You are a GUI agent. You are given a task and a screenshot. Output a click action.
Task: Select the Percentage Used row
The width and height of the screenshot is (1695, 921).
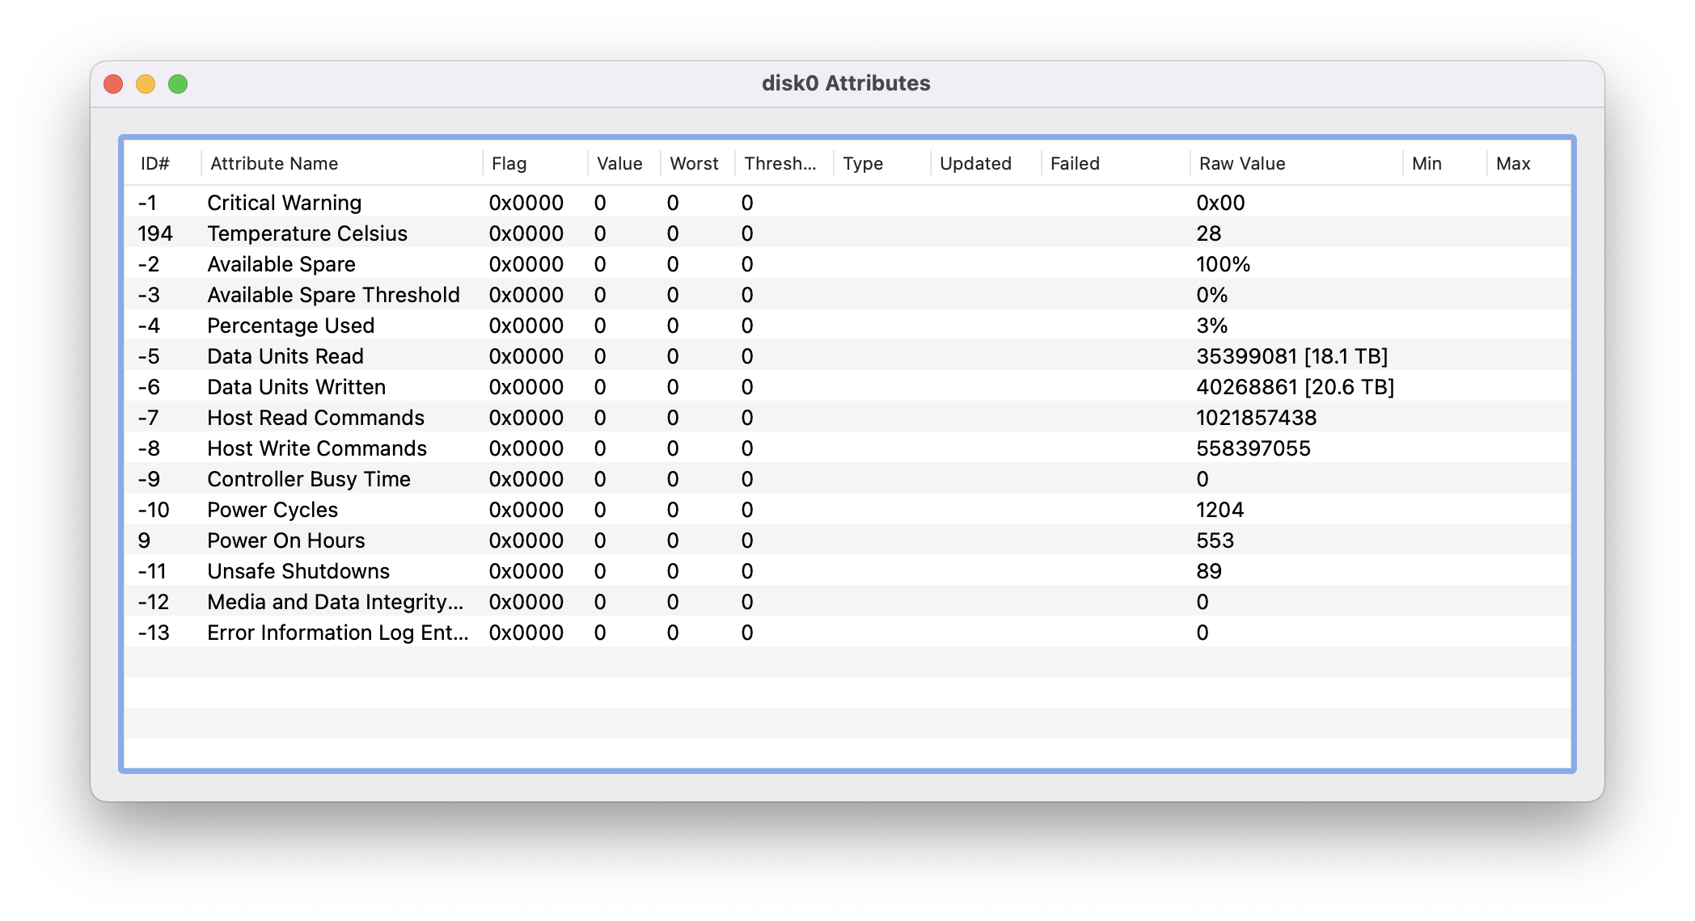coord(290,326)
